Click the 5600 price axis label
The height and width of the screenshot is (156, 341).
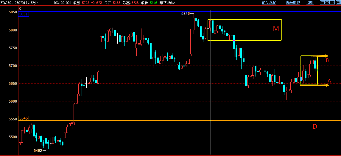coord(13,101)
